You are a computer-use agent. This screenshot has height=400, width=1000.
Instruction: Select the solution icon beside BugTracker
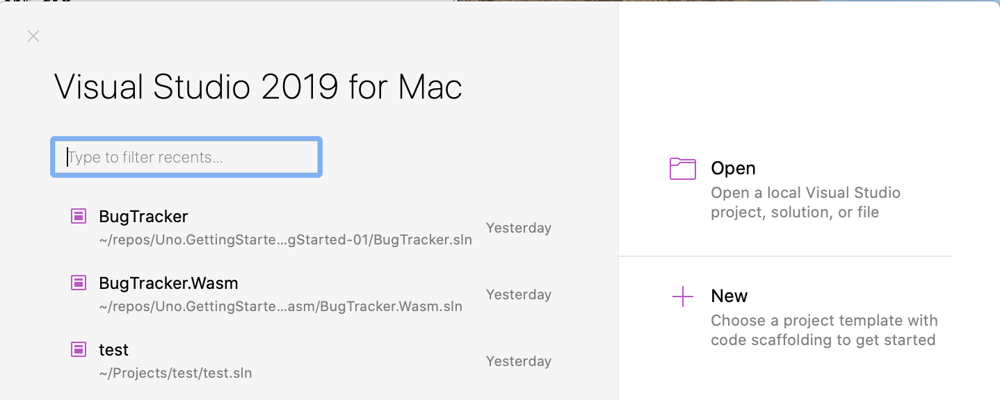(78, 216)
